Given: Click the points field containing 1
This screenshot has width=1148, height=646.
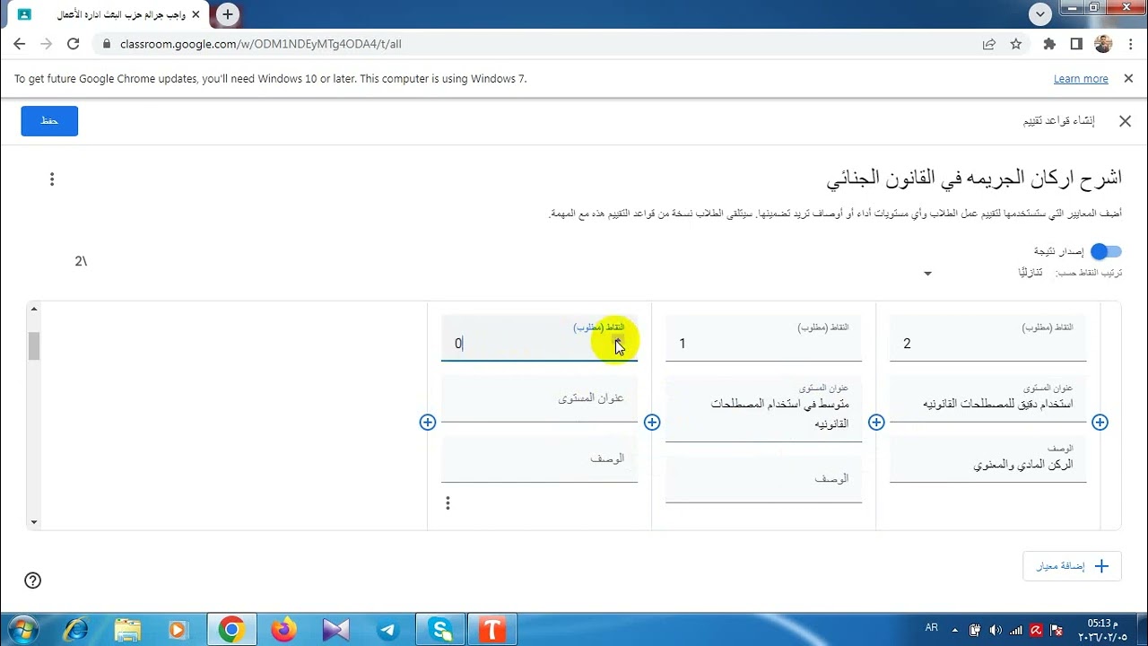Looking at the screenshot, I should pos(763,338).
